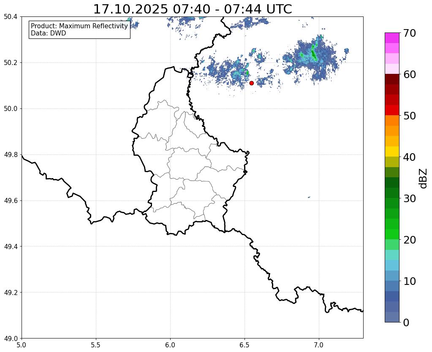Image resolution: width=432 pixels, height=352 pixels.
Task: Click the plot title '17.10.2025 07:40 - 07:44 UTC'
Action: (x=193, y=9)
